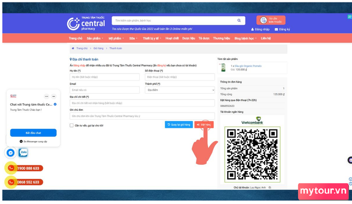Focus the Email input field
This screenshot has height=204, width=352.
click(105, 90)
